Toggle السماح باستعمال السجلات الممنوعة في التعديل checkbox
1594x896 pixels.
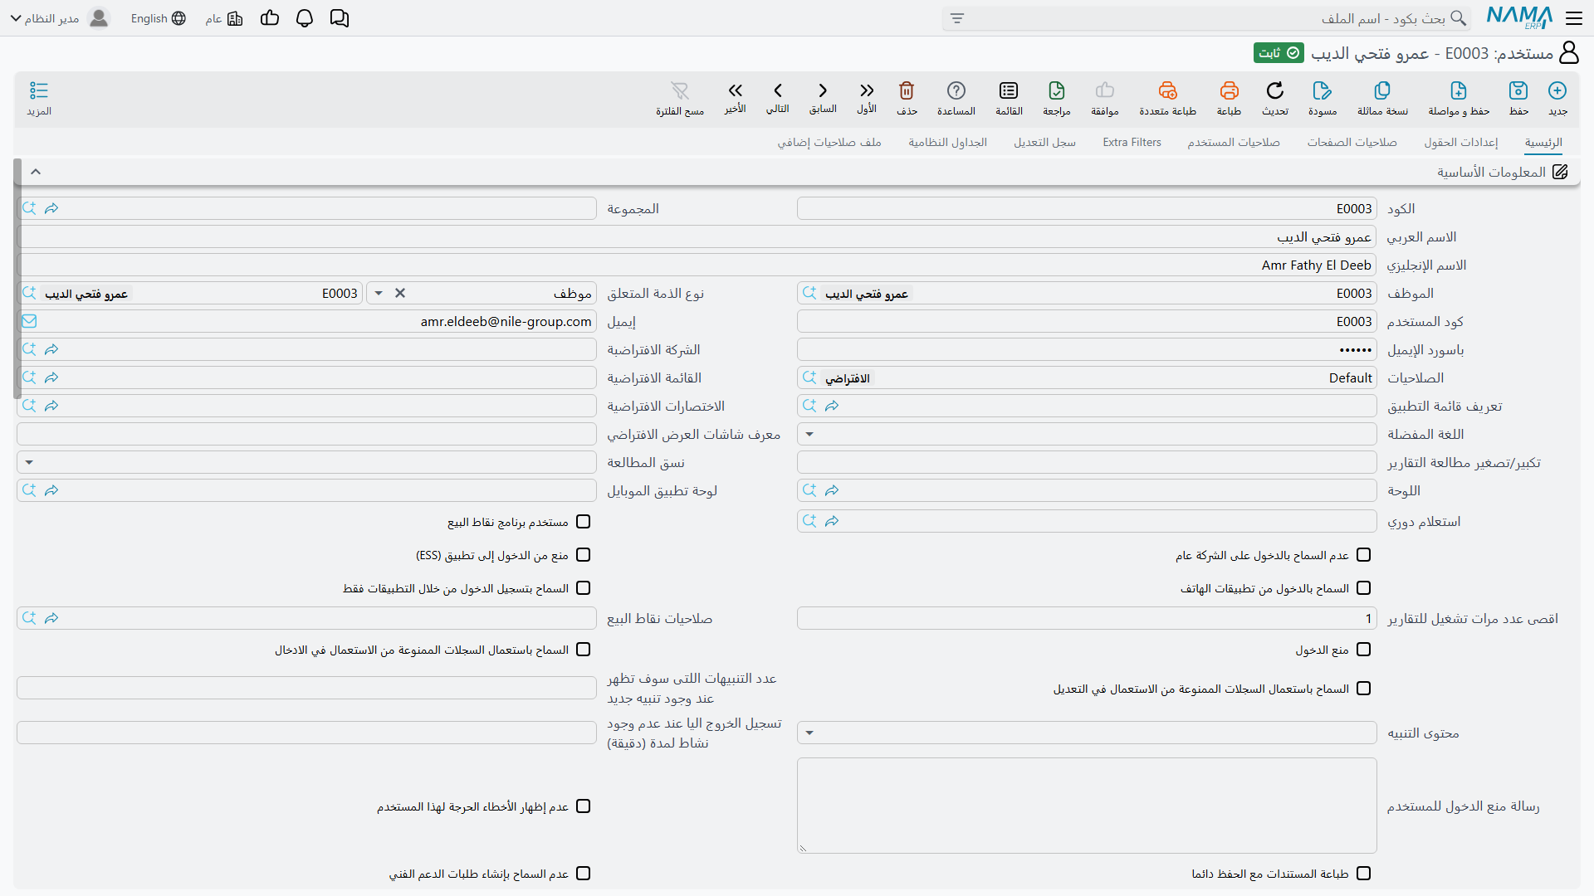[x=1364, y=689]
